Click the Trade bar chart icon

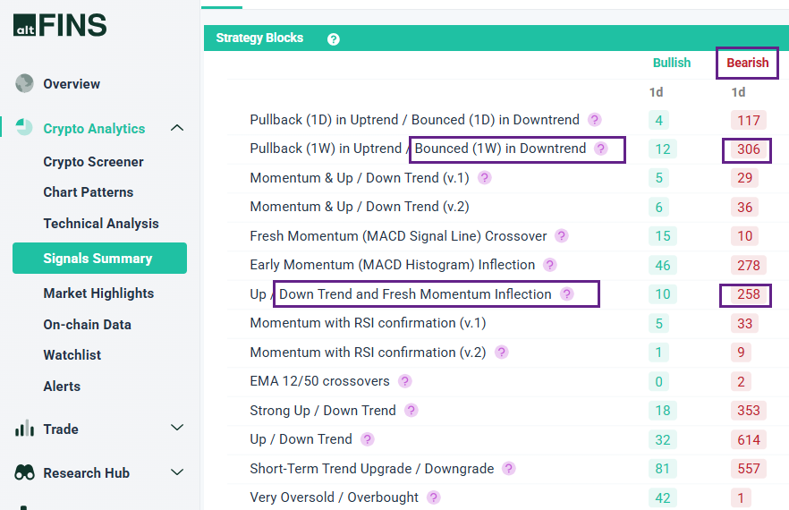[x=24, y=429]
